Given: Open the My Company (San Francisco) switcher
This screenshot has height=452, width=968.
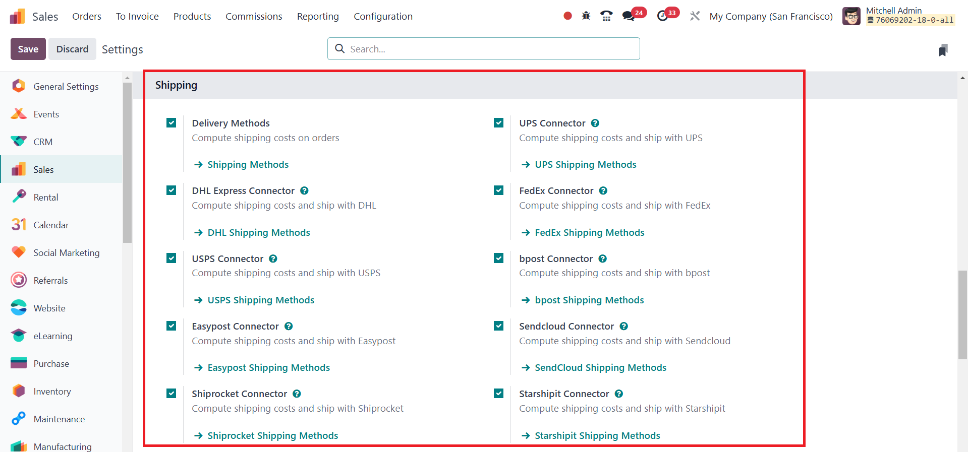Looking at the screenshot, I should (x=771, y=16).
